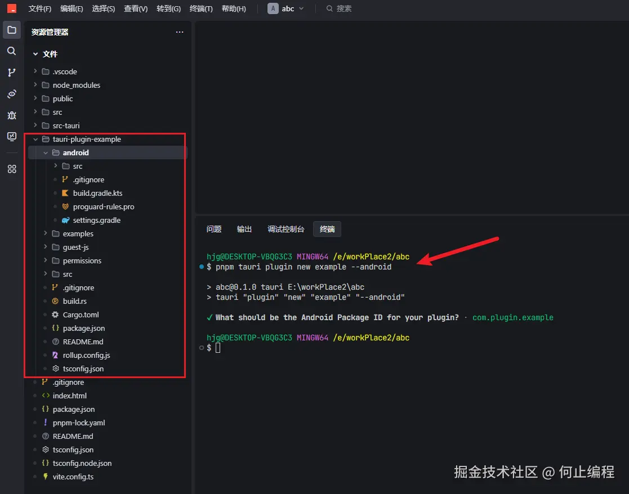Click the terminal prompt cursor
The image size is (629, 494).
[218, 348]
